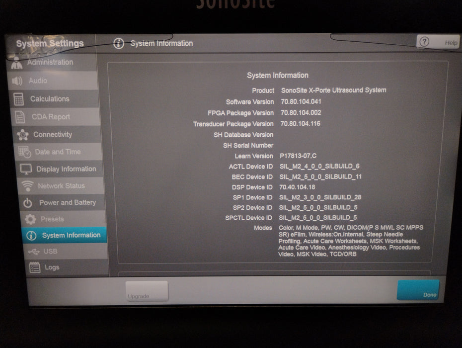The image size is (462, 348).
Task: Select Connectivity in the sidebar
Action: pyautogui.click(x=58, y=135)
